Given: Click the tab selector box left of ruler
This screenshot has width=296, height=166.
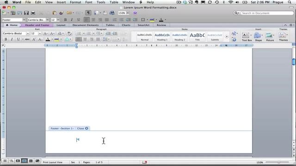Looking at the screenshot, I should click(x=4, y=45).
